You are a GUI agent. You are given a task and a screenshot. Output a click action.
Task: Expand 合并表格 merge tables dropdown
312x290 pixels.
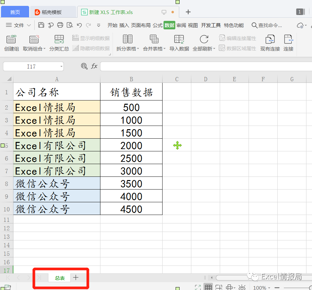pos(165,49)
